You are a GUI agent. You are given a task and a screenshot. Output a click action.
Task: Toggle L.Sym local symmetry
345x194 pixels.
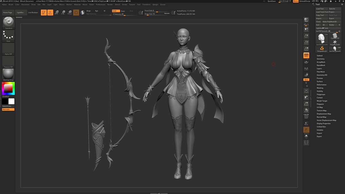coord(306,68)
